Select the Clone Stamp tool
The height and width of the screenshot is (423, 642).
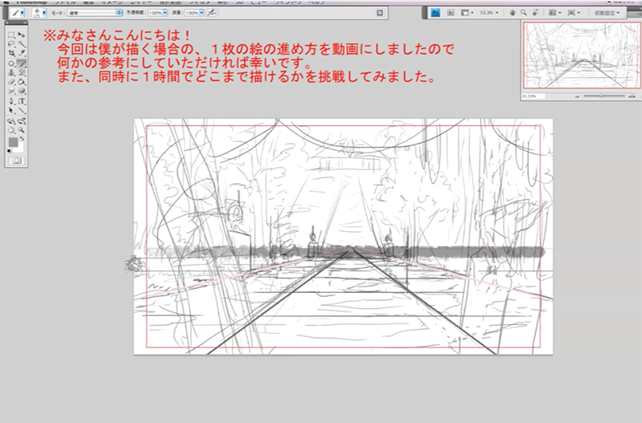[11, 72]
